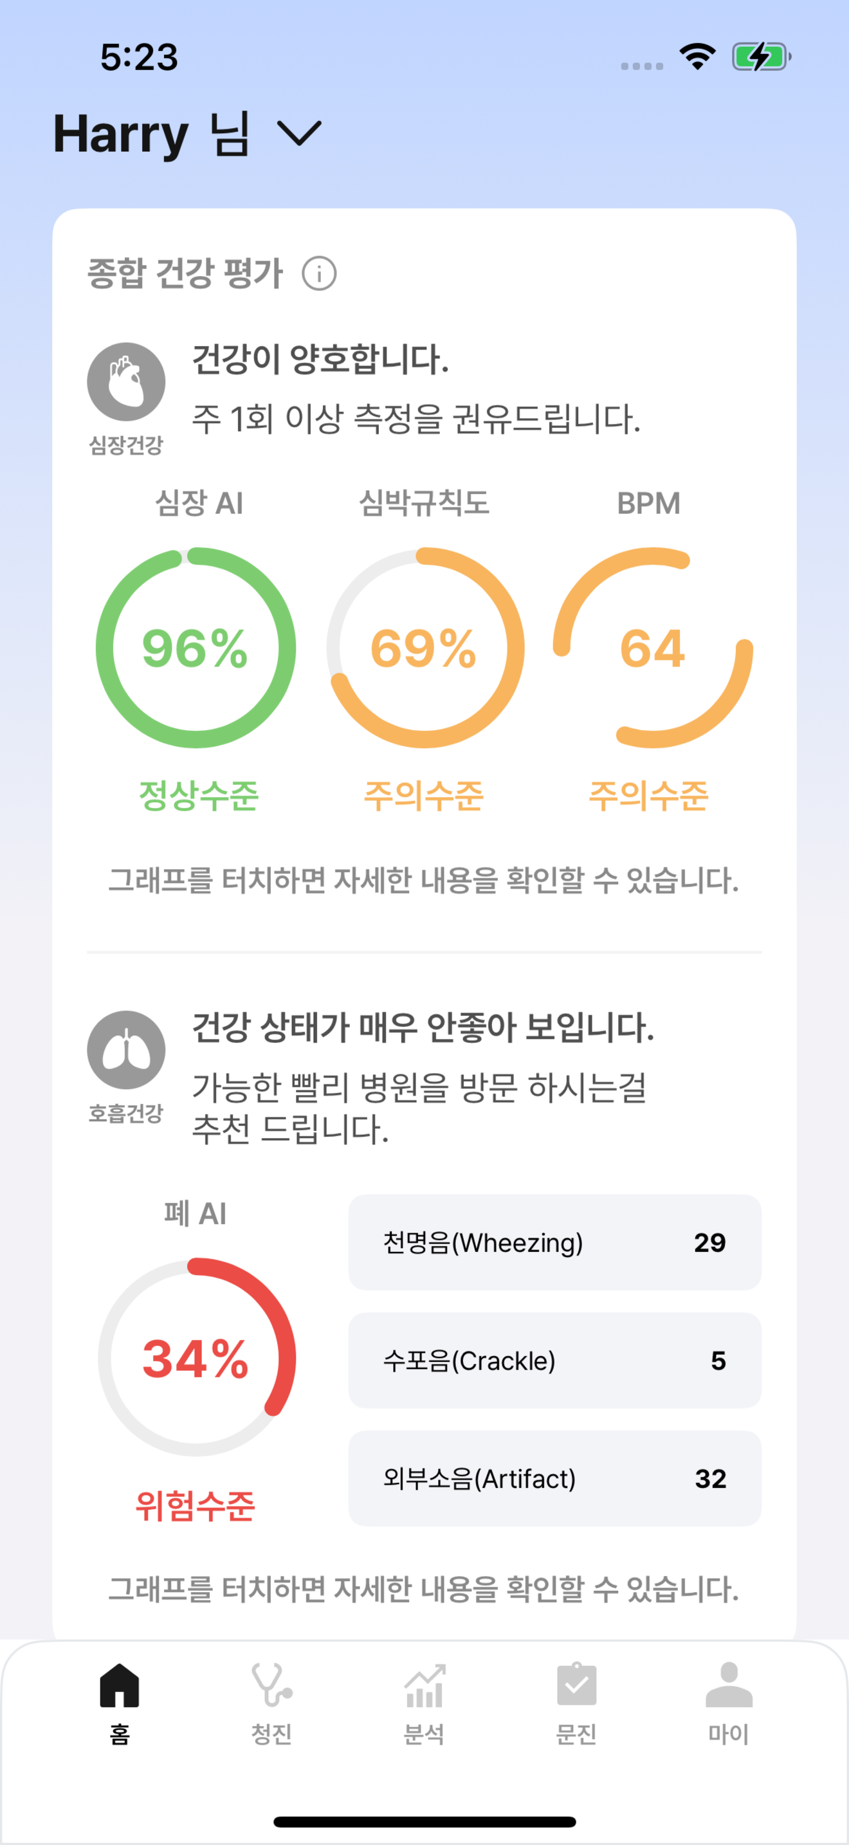
Task: Tap the info icon beside 종합 건강 평가
Action: click(319, 273)
